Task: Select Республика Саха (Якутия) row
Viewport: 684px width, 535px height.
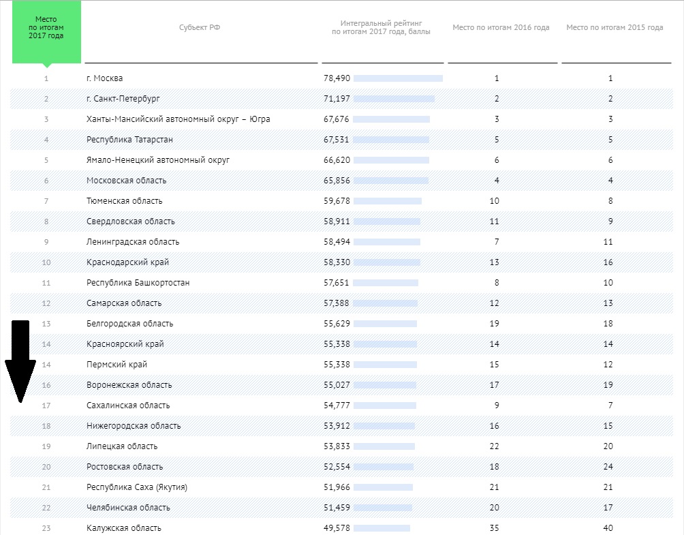Action: 136,487
